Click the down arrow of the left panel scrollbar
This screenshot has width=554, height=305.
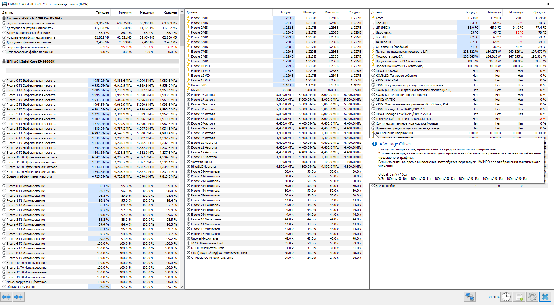click(x=182, y=287)
